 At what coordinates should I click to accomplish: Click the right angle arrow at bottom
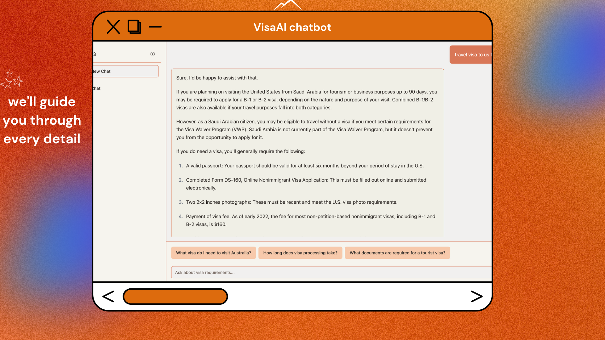(476, 297)
